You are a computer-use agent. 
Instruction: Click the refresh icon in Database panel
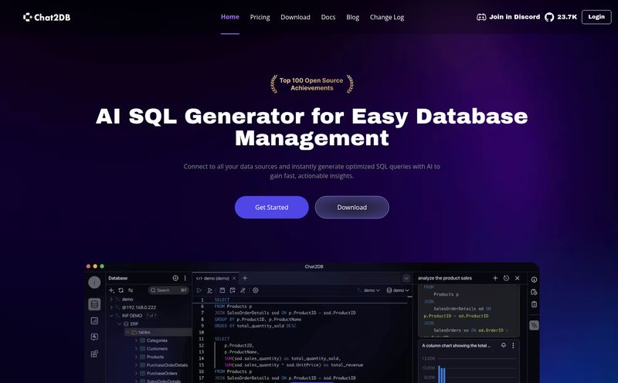[121, 290]
